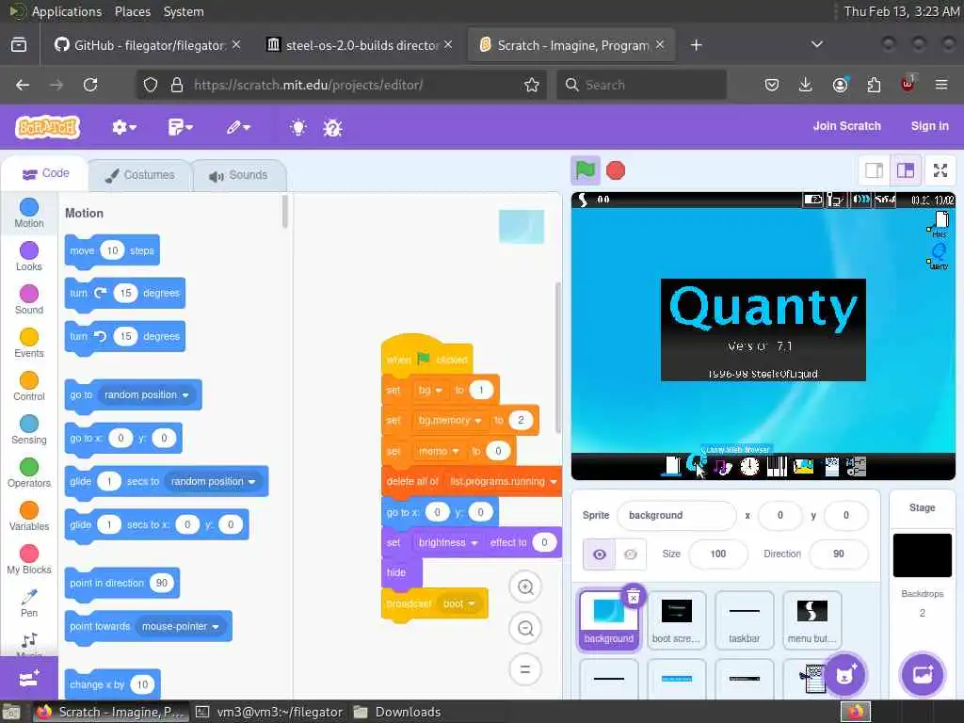This screenshot has height=723, width=964.
Task: Zoom in the code workspace
Action: (x=525, y=586)
